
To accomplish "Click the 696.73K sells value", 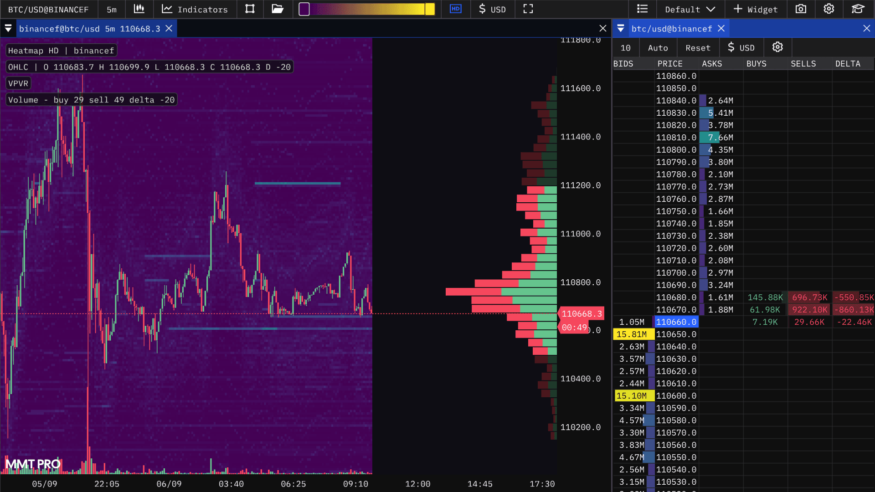I will pyautogui.click(x=809, y=297).
